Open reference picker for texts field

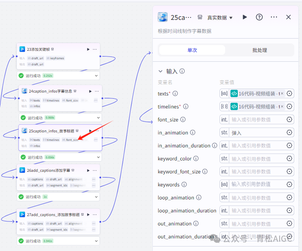pos(289,93)
